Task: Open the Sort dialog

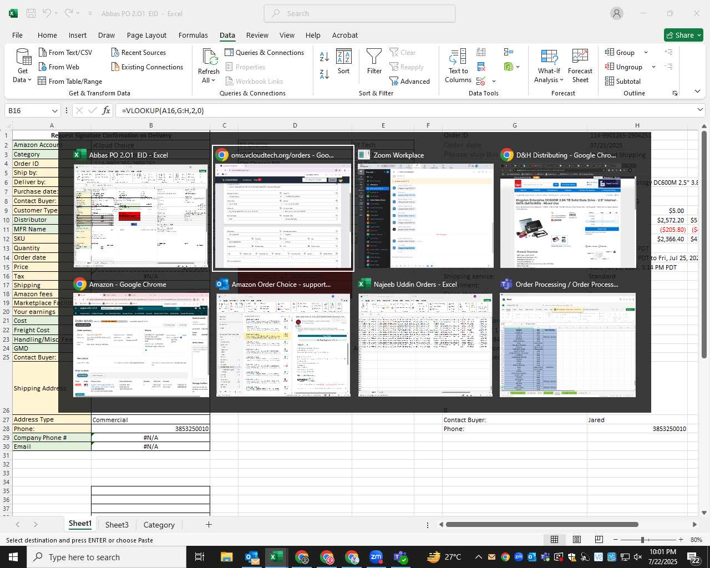Action: [x=344, y=61]
